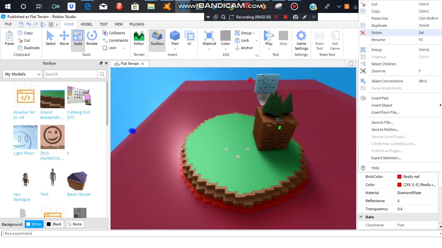
Task: Open the npc dialogue model link
Action: pyautogui.click(x=22, y=197)
